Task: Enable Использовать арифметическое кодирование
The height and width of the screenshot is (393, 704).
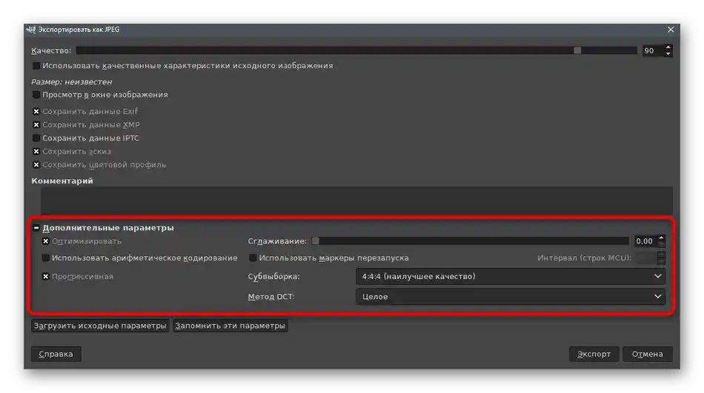Action: [46, 258]
